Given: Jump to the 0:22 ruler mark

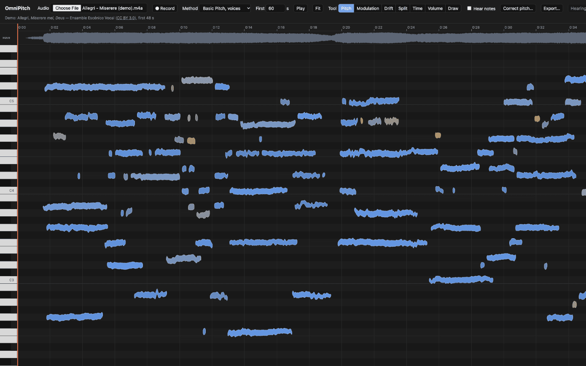Looking at the screenshot, I should [x=378, y=27].
